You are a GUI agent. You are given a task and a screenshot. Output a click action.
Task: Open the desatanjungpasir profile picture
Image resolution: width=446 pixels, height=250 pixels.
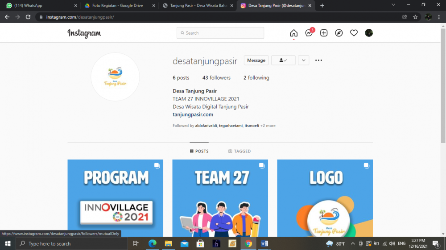(x=115, y=77)
